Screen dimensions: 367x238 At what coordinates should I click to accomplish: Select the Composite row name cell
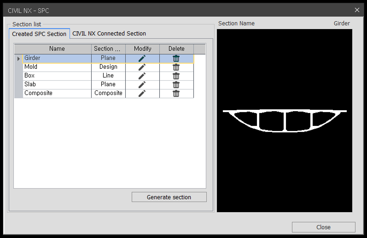click(x=57, y=94)
